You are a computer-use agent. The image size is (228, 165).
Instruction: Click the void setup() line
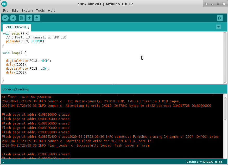(x=15, y=33)
